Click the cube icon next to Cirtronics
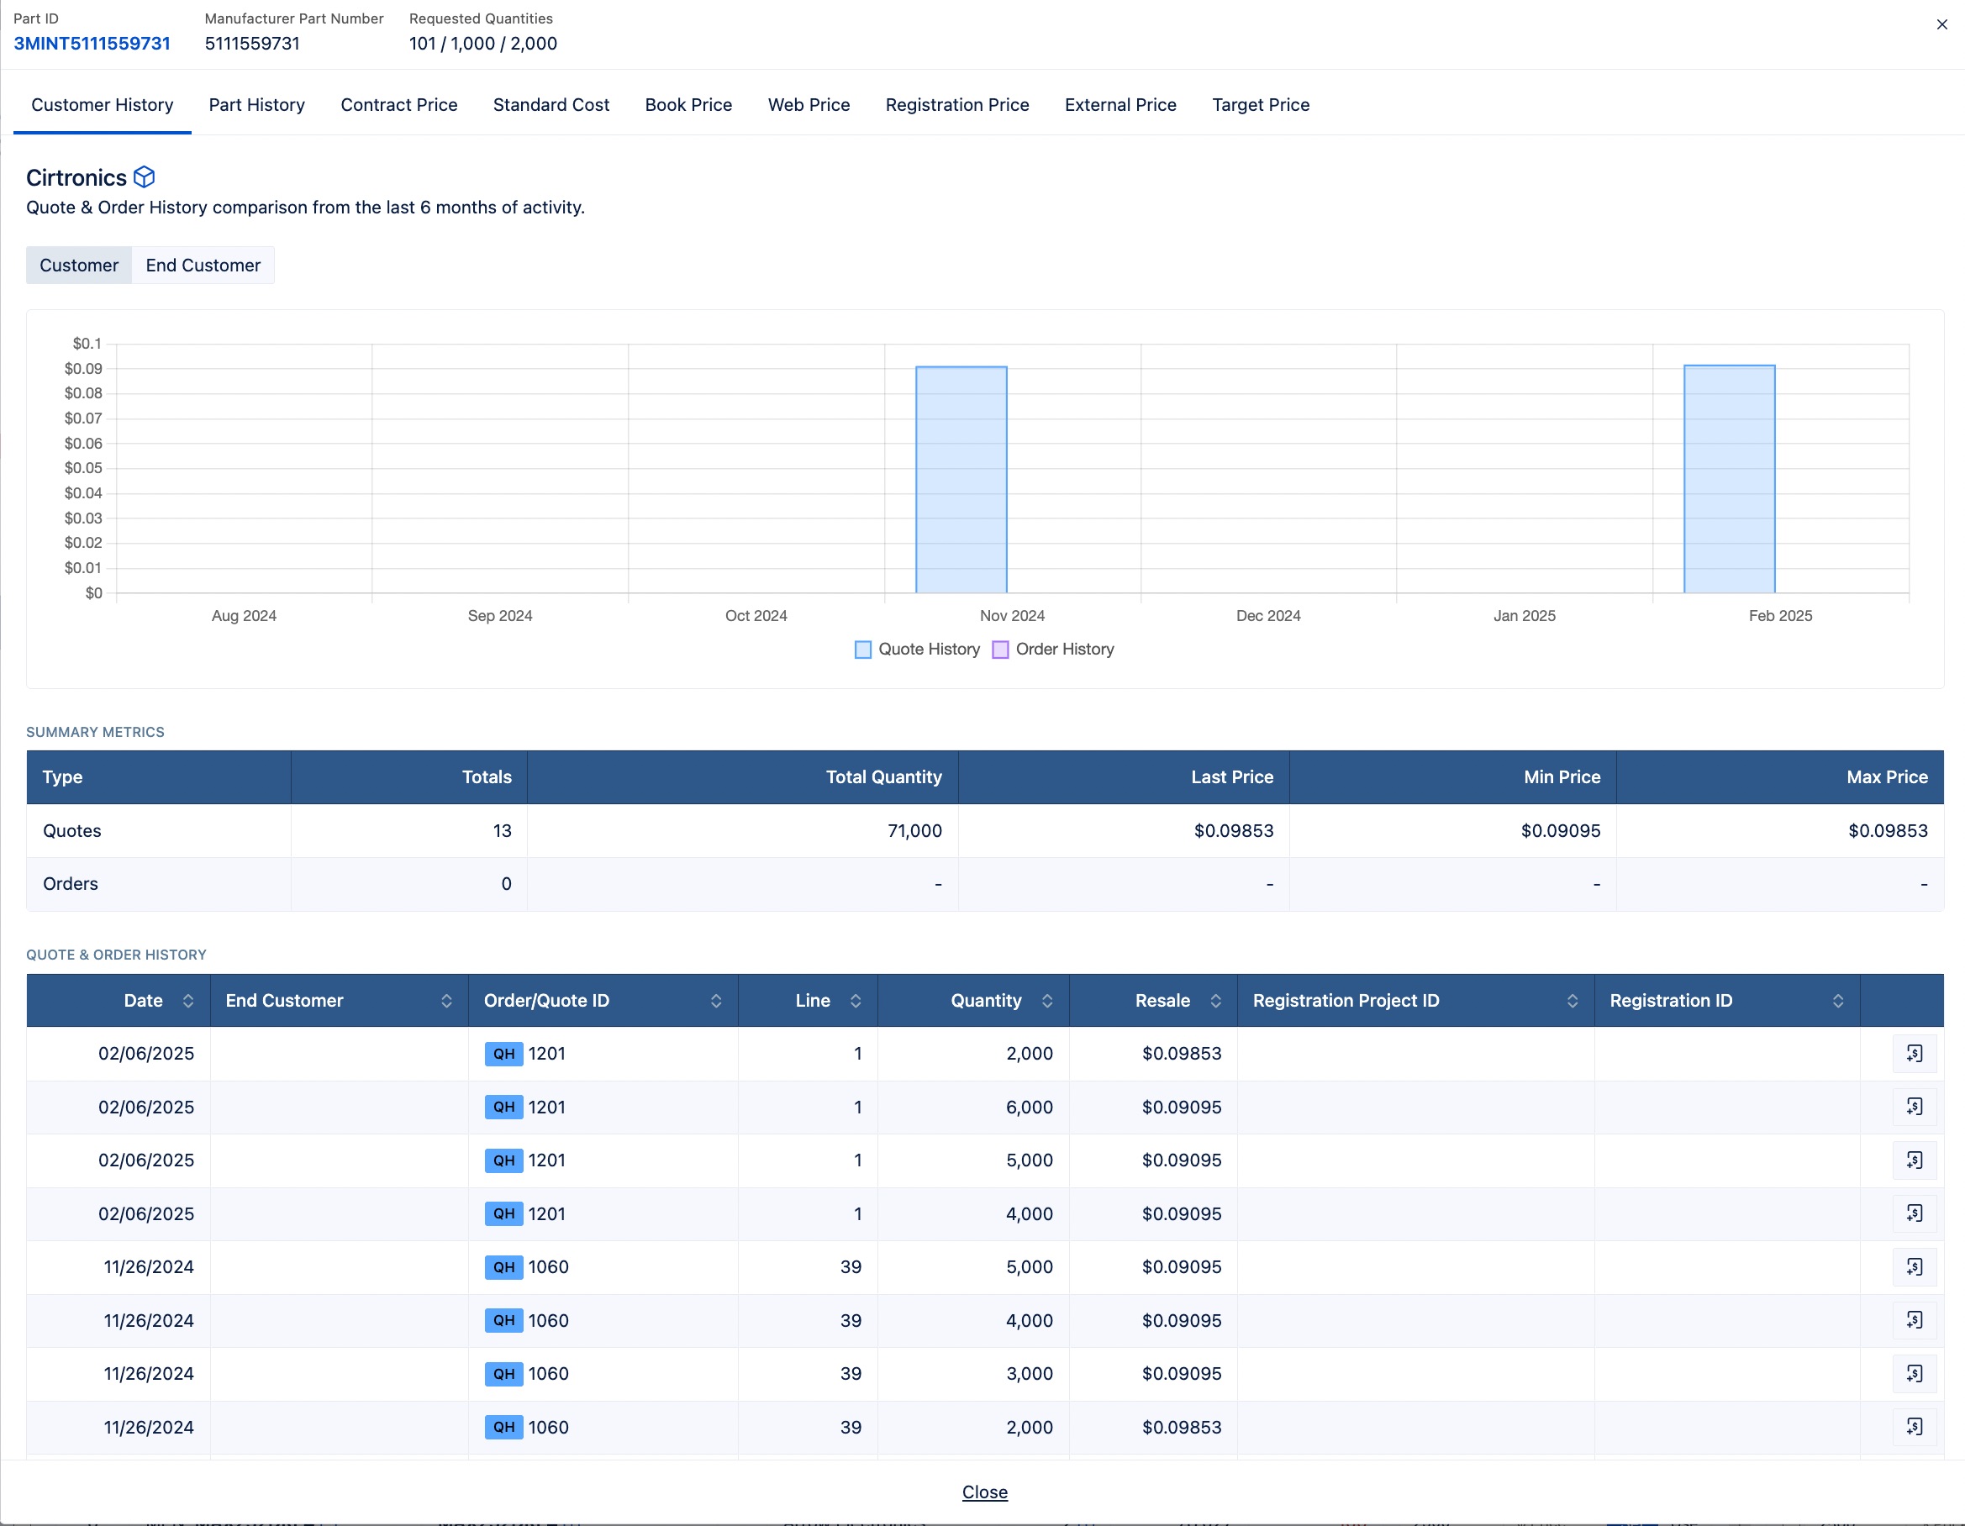1965x1526 pixels. (144, 177)
